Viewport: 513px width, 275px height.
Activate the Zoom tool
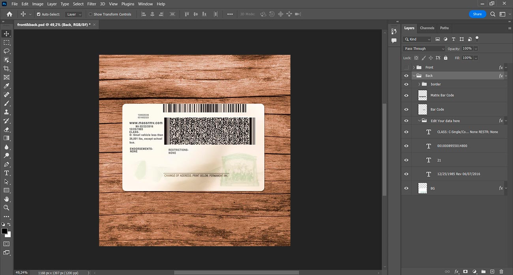click(6, 208)
